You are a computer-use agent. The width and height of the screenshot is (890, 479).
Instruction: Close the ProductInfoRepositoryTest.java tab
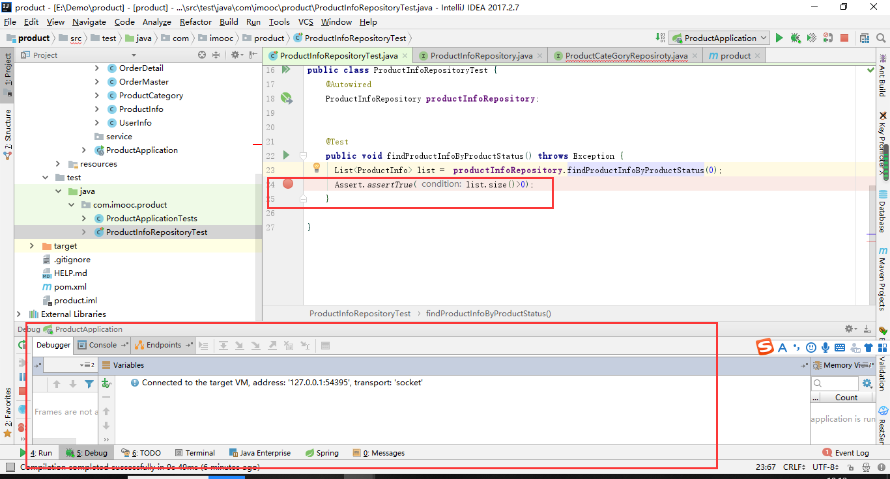tap(405, 56)
